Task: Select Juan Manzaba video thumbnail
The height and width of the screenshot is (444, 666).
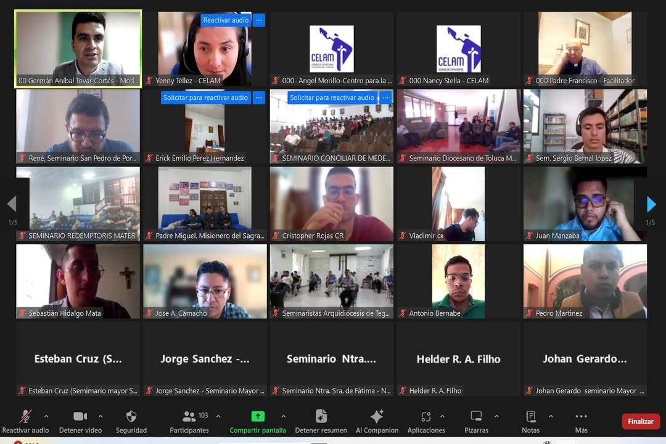Action: tap(585, 203)
